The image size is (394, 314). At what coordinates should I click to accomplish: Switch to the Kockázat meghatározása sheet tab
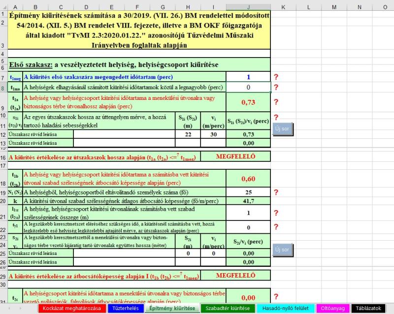tap(71, 309)
